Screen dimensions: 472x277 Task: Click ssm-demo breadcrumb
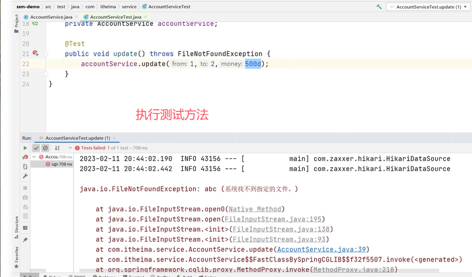coord(28,7)
